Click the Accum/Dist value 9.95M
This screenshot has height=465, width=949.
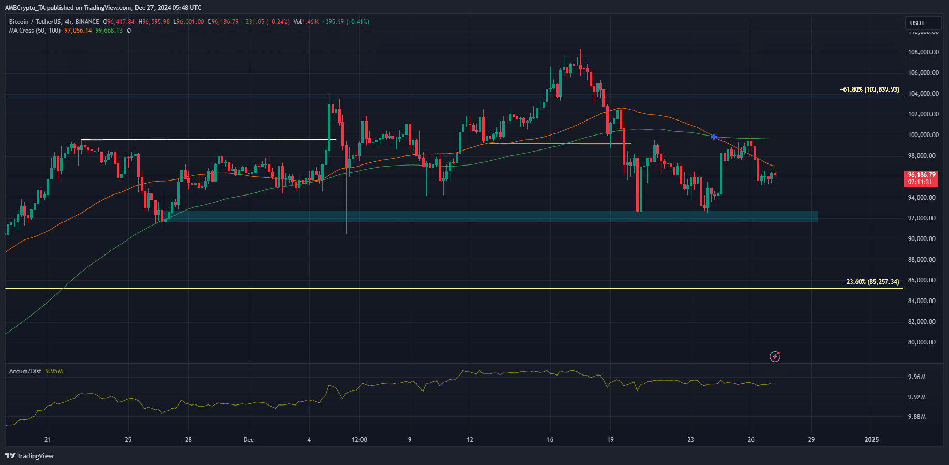coord(54,371)
